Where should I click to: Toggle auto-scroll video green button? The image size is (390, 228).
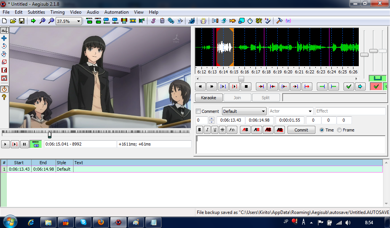coord(35,144)
